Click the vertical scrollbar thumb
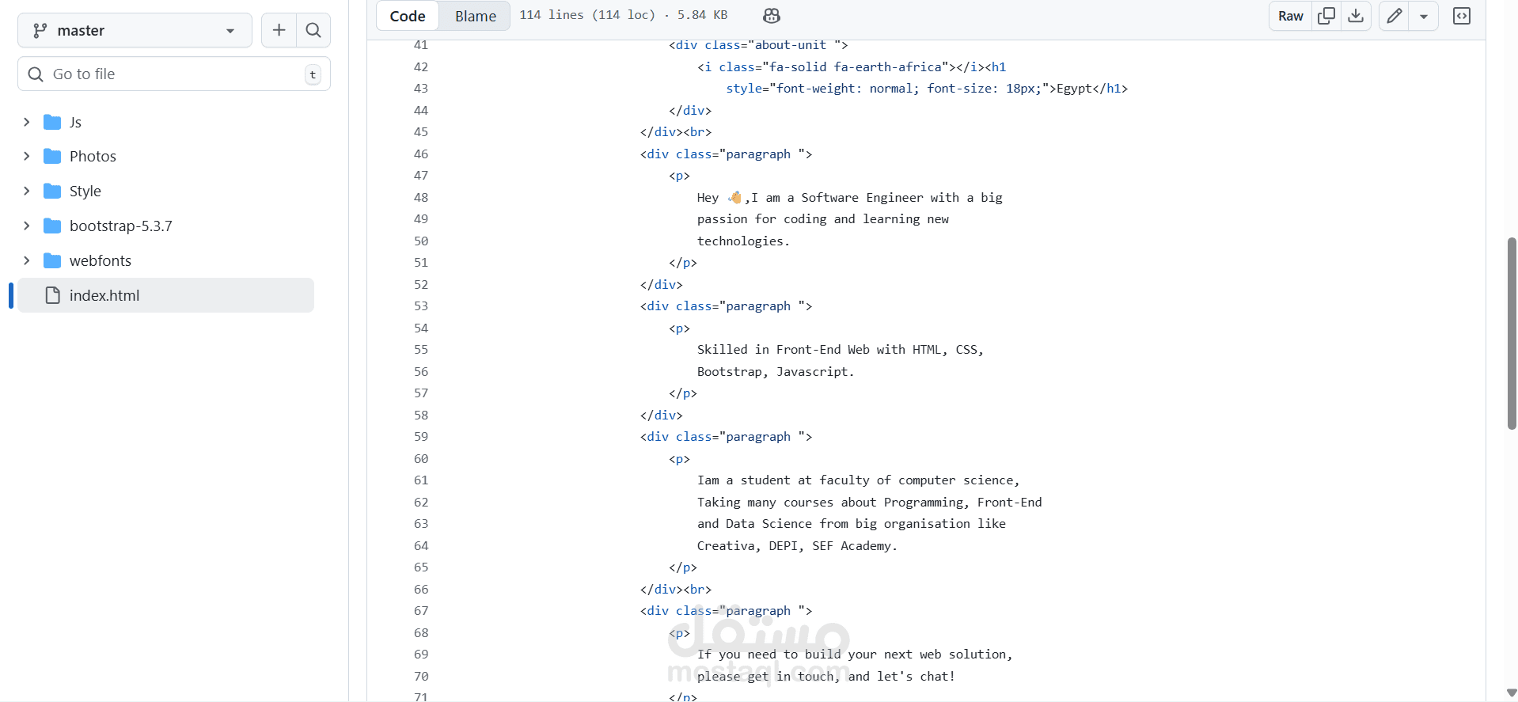This screenshot has height=702, width=1518. [1512, 332]
